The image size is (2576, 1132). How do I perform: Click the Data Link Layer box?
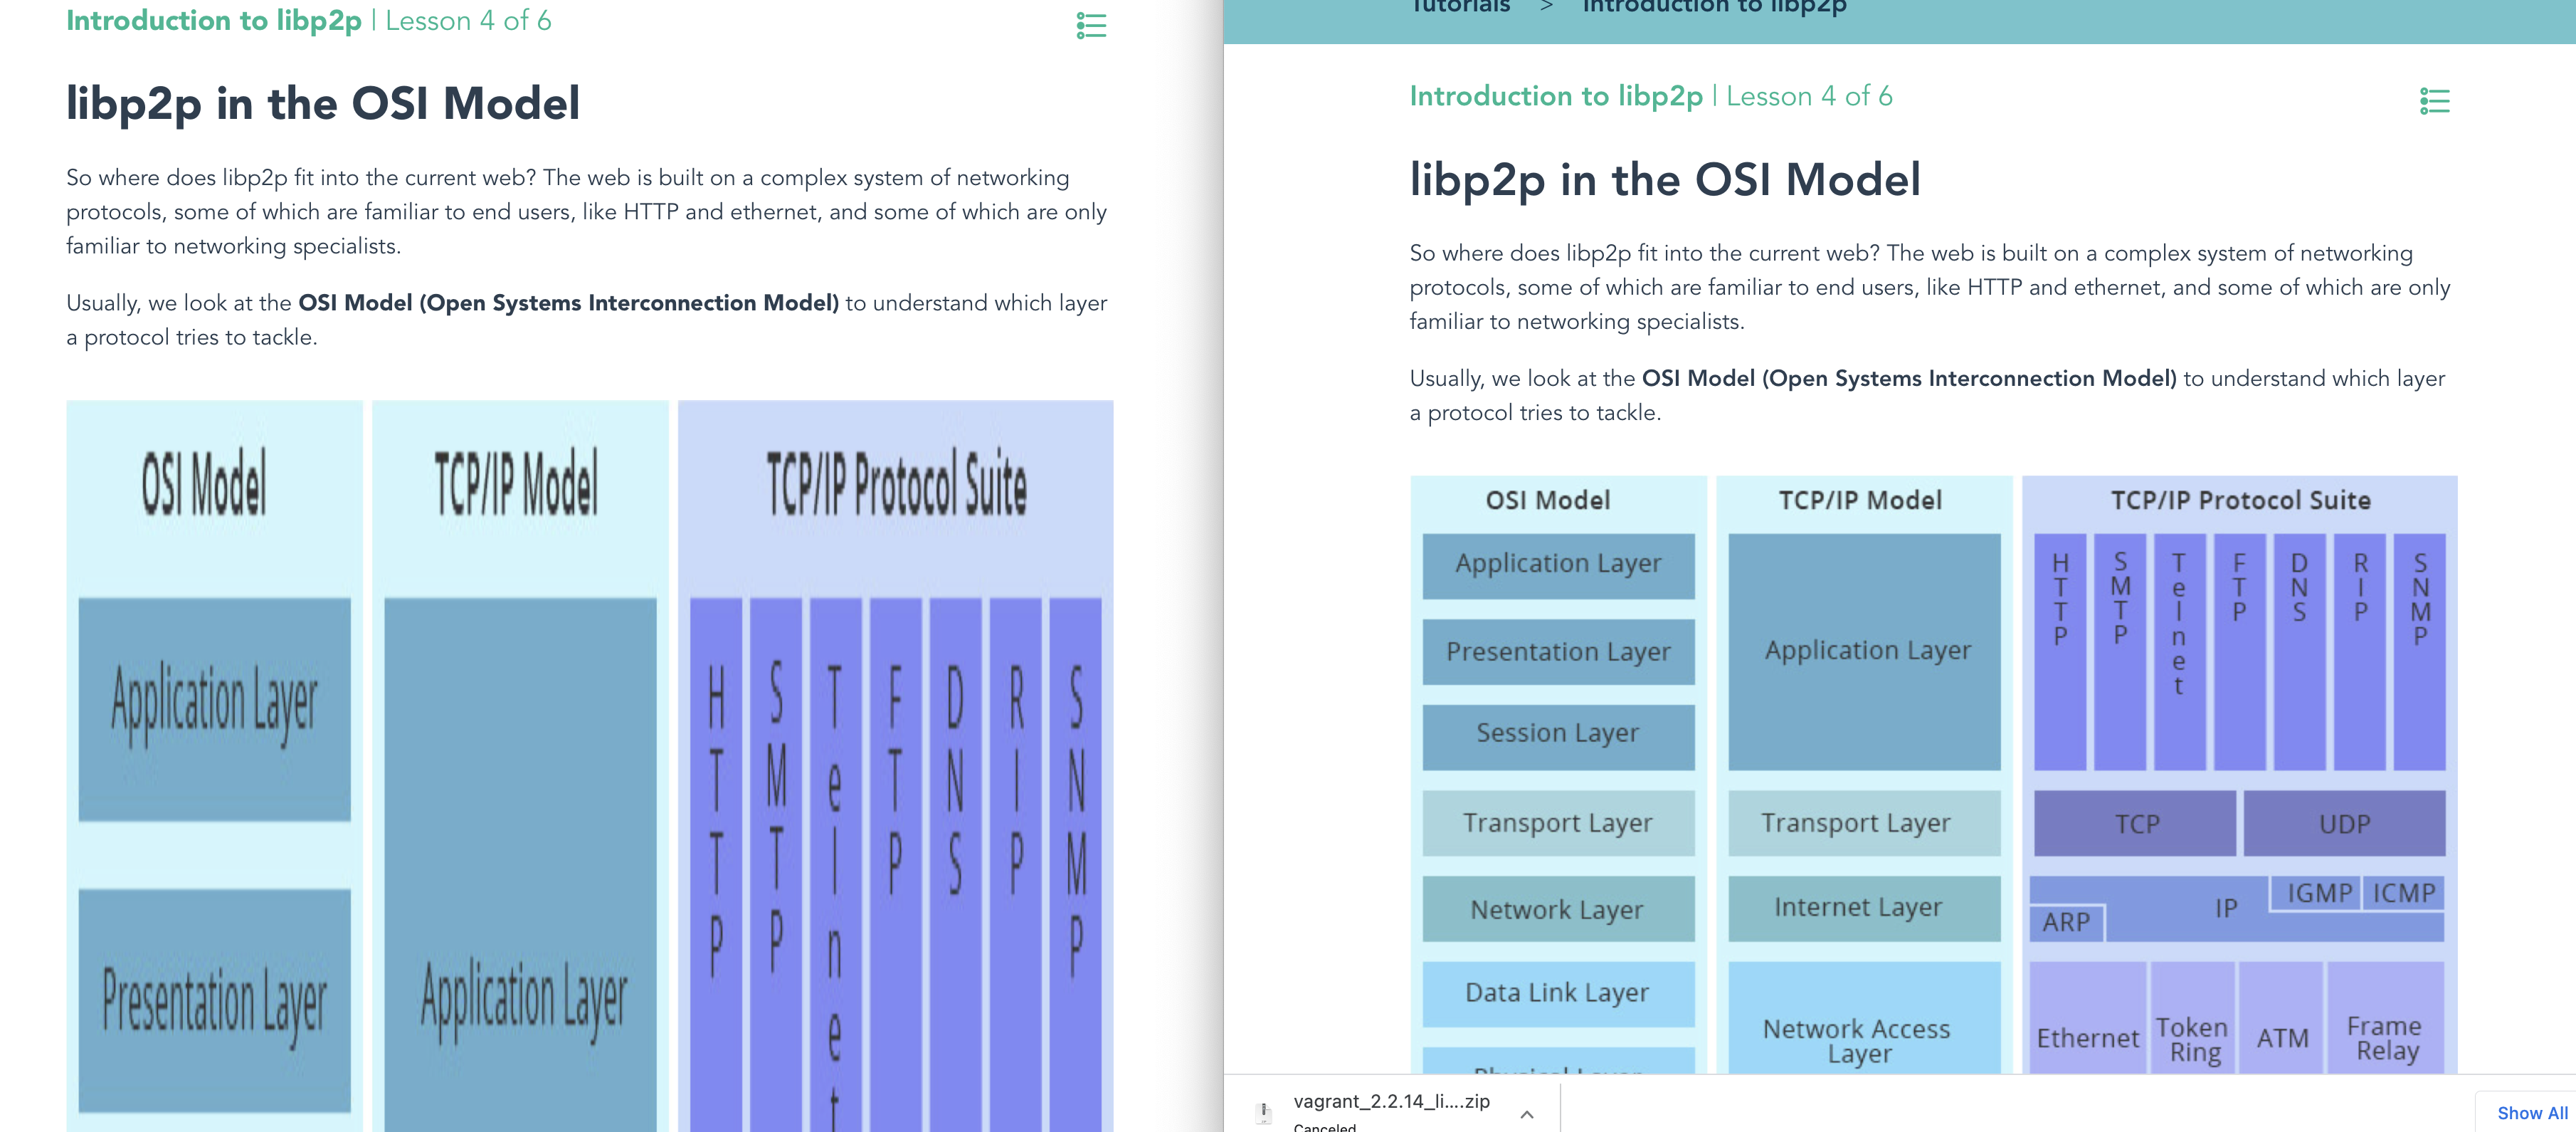pos(1557,993)
